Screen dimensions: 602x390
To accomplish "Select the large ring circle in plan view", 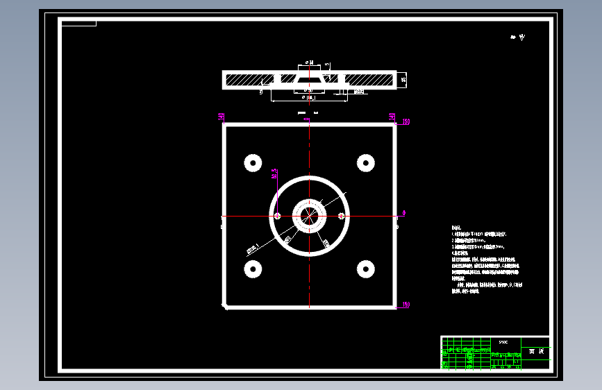I will (310, 216).
